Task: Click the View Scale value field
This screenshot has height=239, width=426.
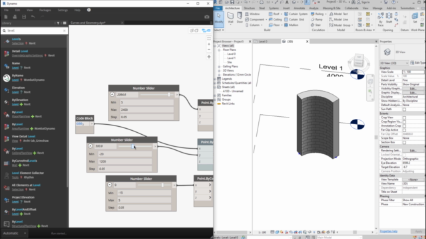Action: (413, 72)
